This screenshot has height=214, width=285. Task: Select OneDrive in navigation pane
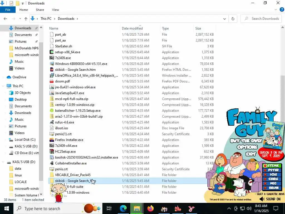coord(19,77)
